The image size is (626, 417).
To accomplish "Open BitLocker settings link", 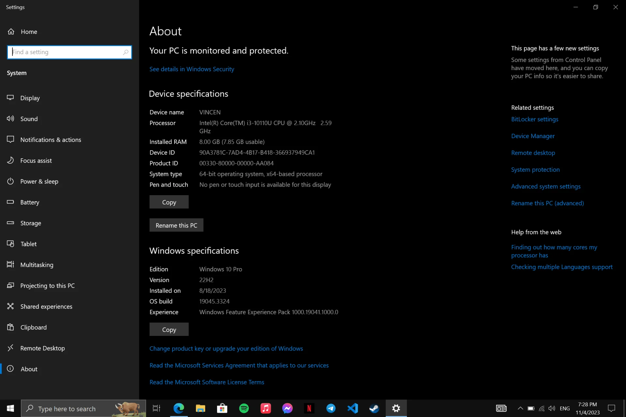I will click(535, 119).
